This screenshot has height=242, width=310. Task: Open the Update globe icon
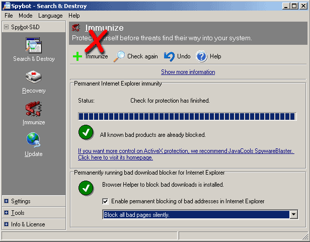coord(34,140)
